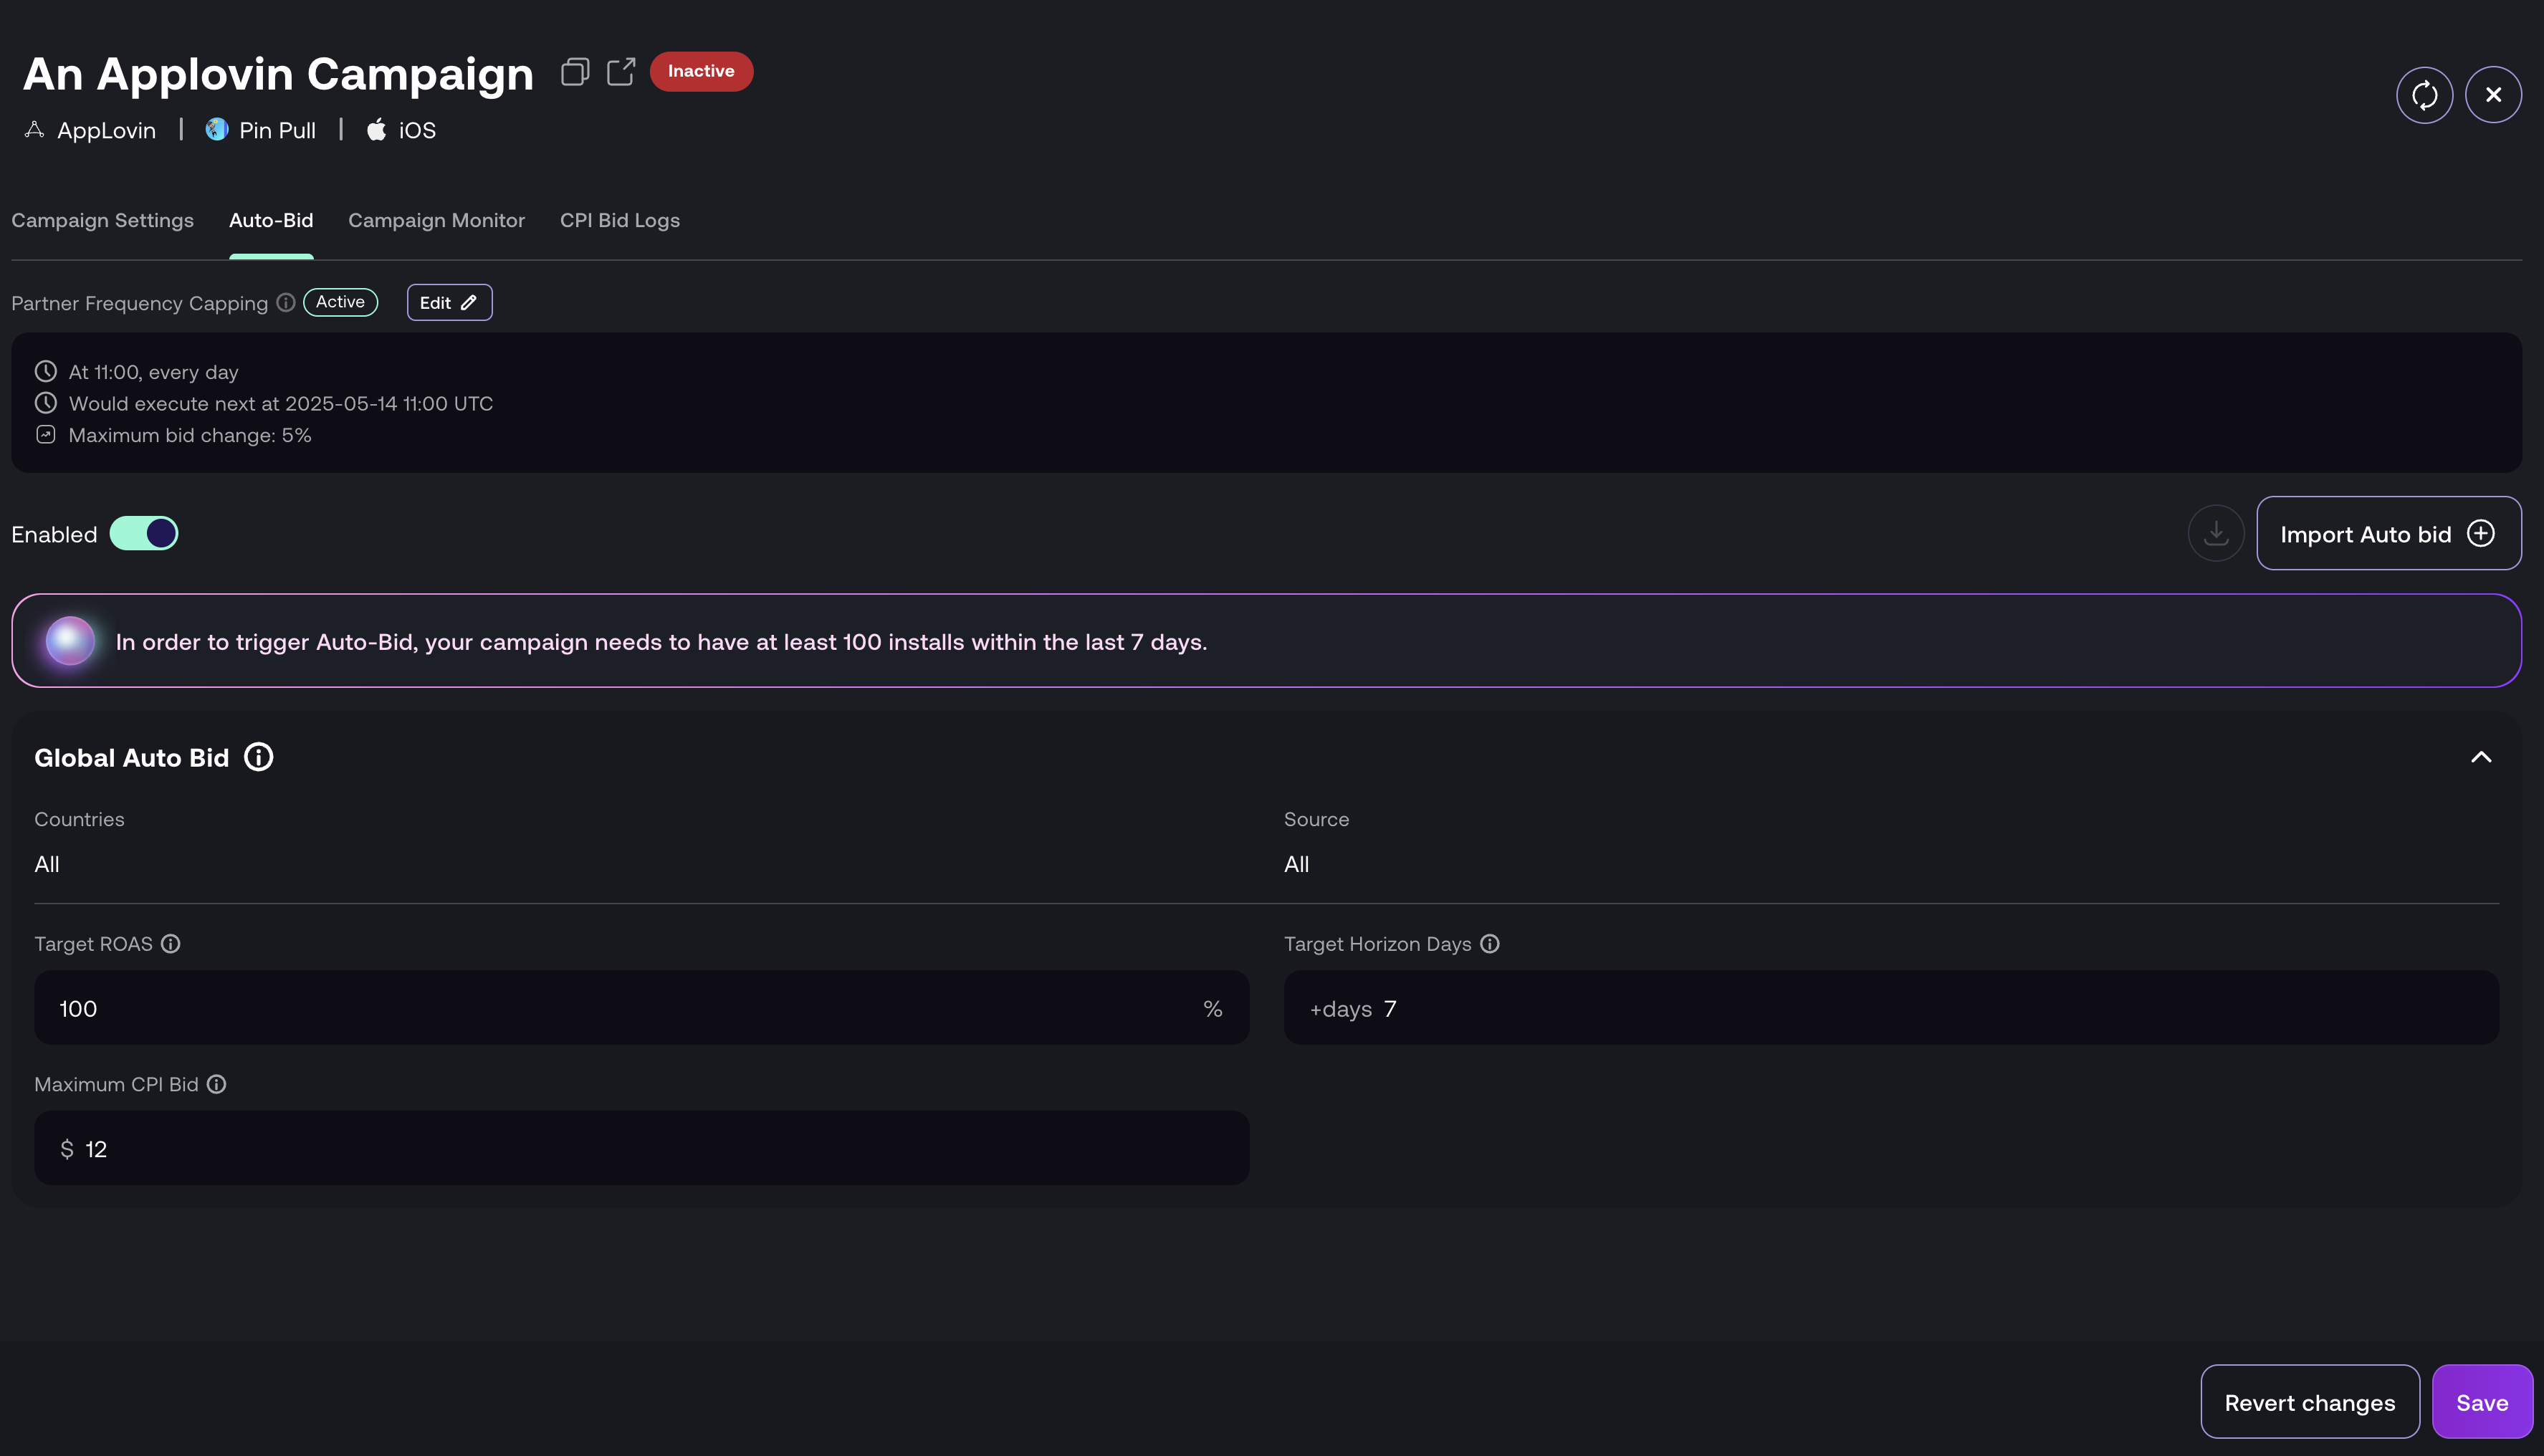Viewport: 2544px width, 1456px height.
Task: Click the glowing orb assistant icon
Action: (x=70, y=641)
